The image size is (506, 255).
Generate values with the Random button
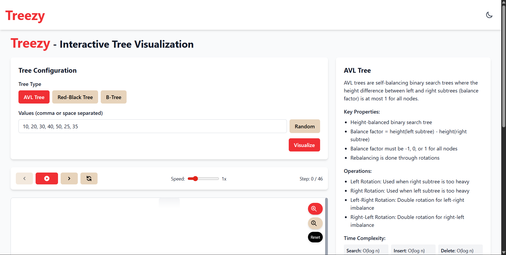click(x=305, y=126)
